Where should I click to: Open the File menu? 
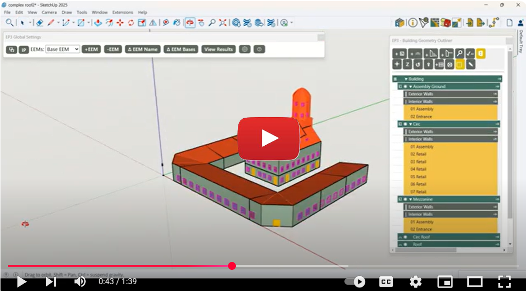tap(7, 12)
